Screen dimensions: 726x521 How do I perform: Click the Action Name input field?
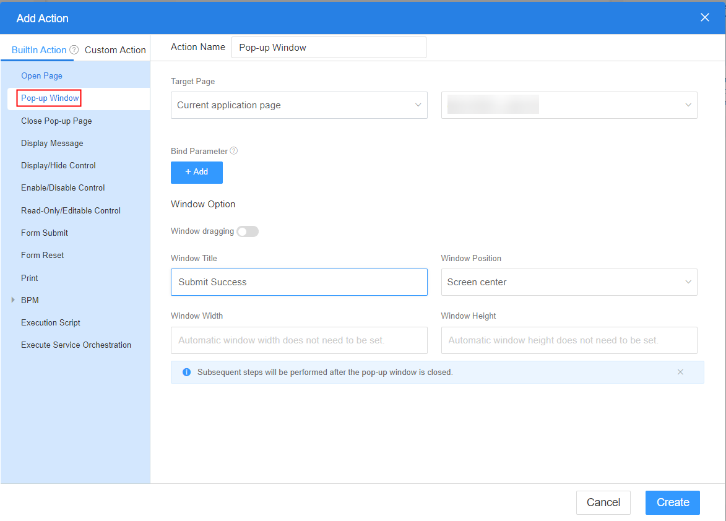(x=329, y=48)
